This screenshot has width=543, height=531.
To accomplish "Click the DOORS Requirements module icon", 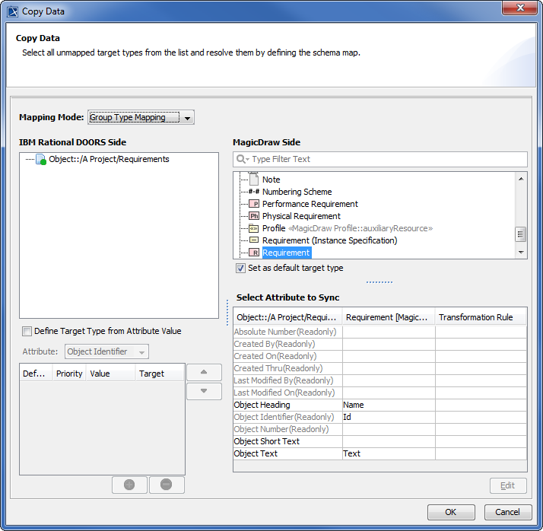I will coord(41,160).
